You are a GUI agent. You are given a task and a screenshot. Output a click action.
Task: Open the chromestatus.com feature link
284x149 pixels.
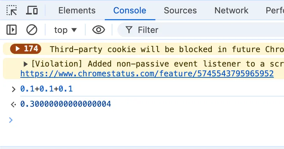pyautogui.click(x=147, y=74)
